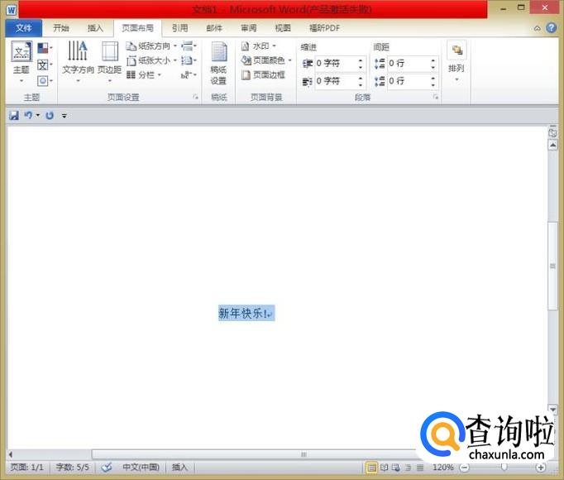Screen dimensions: 564x480
Task: Click the proofing check icon
Action: click(107, 468)
